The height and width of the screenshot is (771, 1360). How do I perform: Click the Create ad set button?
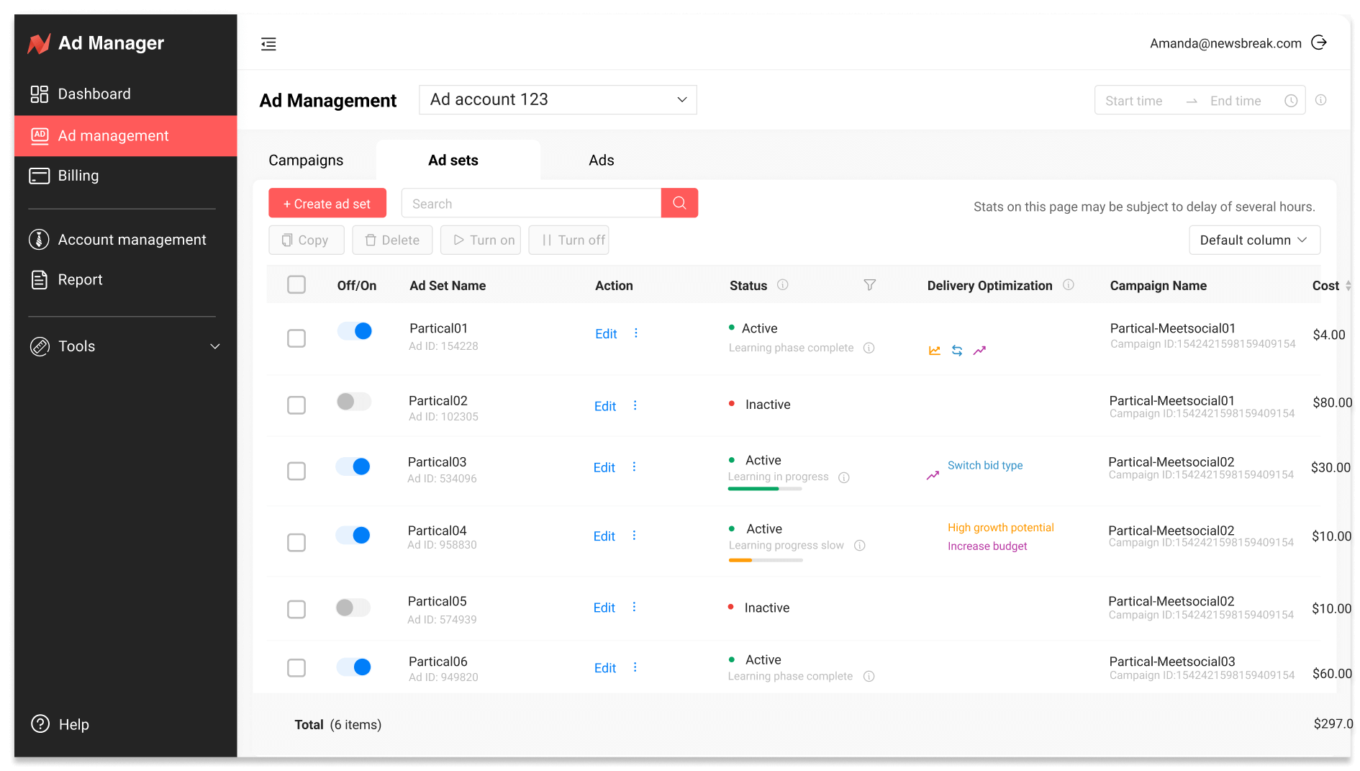click(x=327, y=203)
